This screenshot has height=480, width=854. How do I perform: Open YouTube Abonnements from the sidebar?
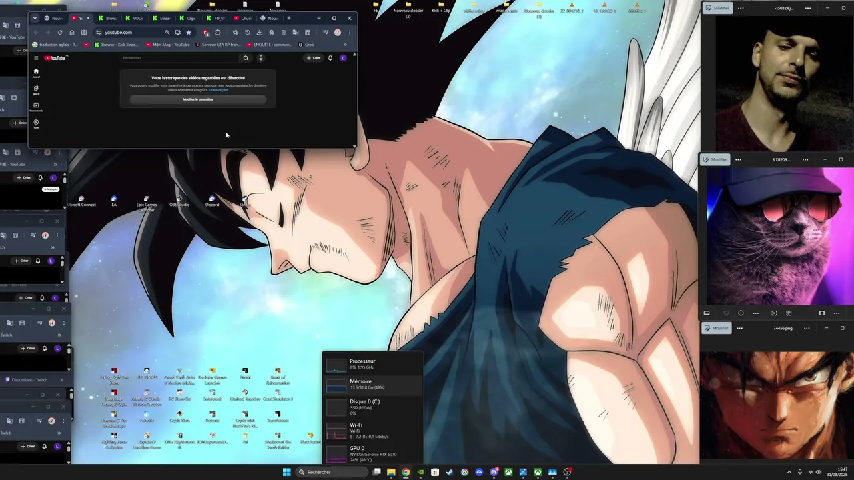coord(36,107)
